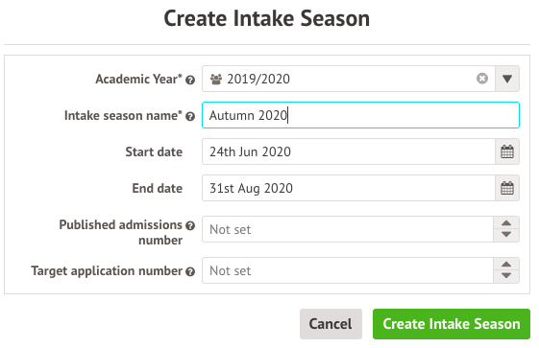Viewport: 539px width, 348px height.
Task: Click the help icon beside Target application number
Action: click(x=190, y=272)
